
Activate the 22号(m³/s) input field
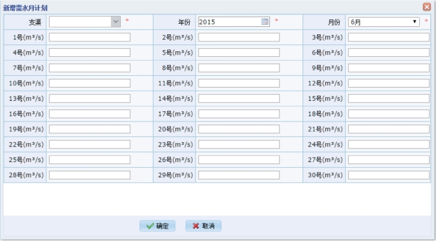click(x=90, y=144)
